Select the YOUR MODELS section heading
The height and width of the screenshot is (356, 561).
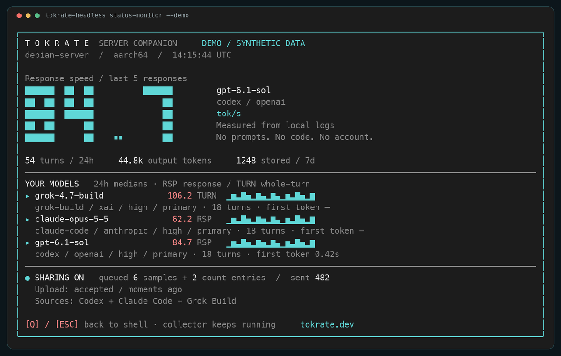[x=52, y=184]
